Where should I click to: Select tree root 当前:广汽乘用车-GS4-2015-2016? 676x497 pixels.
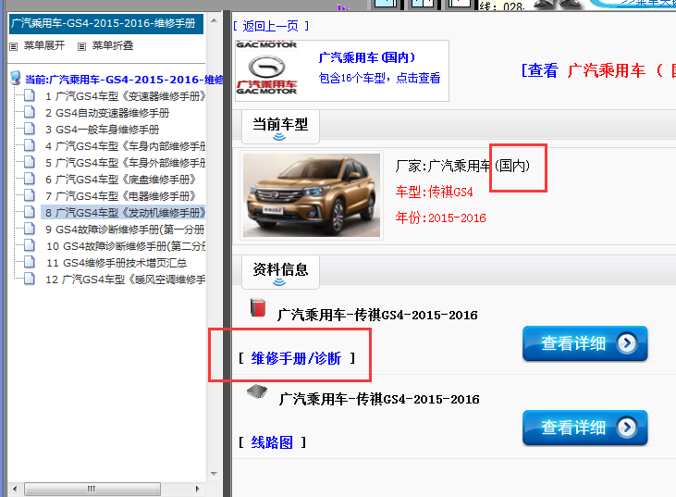pos(124,80)
